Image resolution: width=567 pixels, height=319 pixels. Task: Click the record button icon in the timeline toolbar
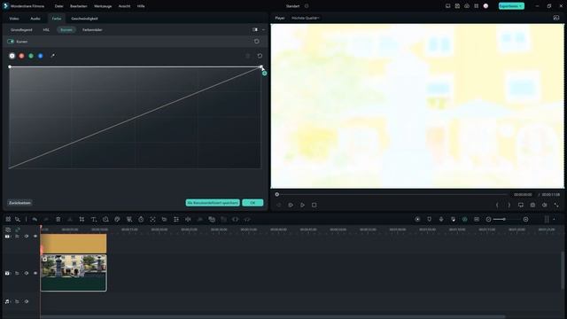click(x=417, y=219)
